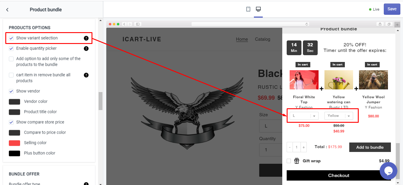Image resolution: width=403 pixels, height=185 pixels.
Task: Disable the Enable quantity picker checkbox
Action: 11,48
